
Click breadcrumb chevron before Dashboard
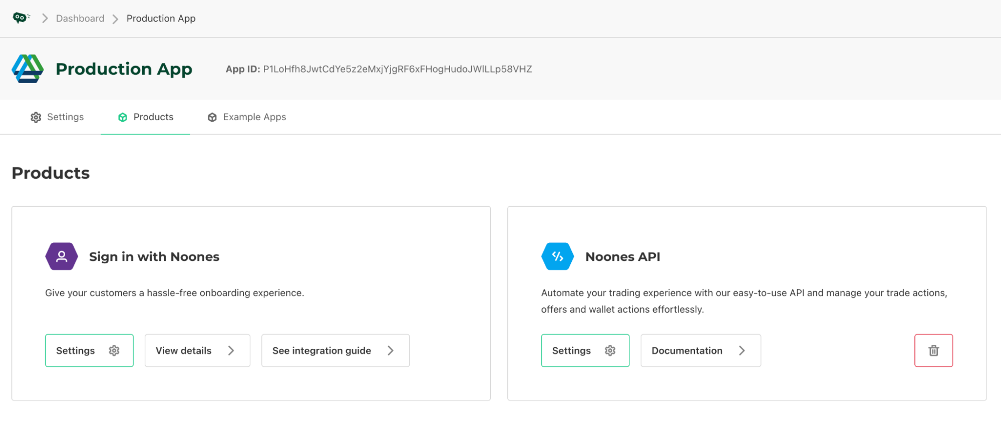click(x=45, y=19)
